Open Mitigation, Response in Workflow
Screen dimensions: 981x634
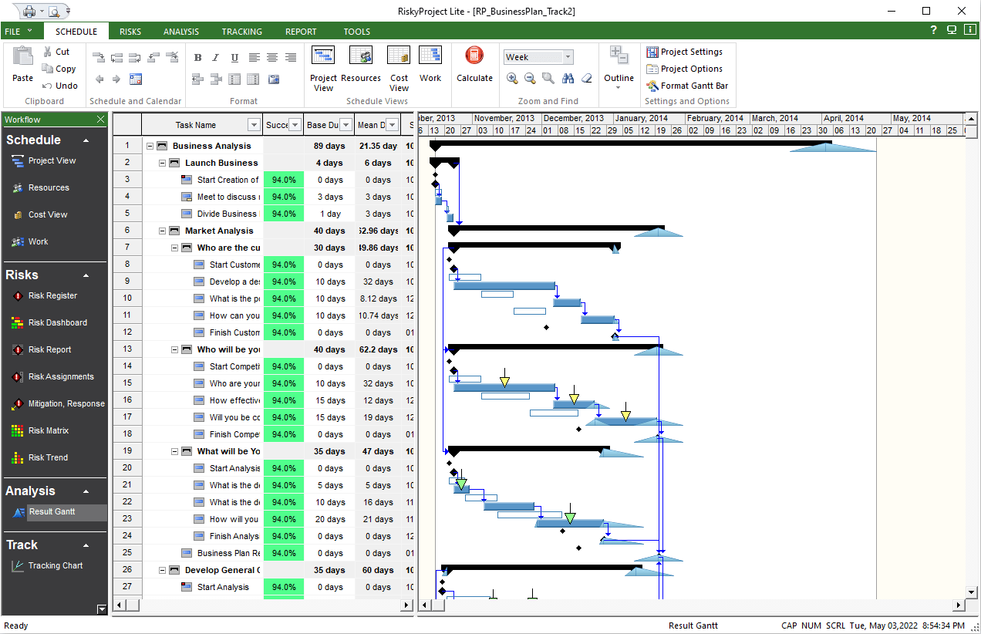(x=59, y=403)
